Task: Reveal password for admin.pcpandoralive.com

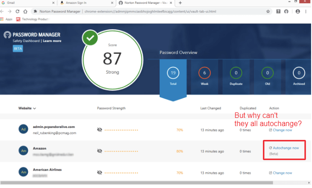Action: [x=99, y=130]
